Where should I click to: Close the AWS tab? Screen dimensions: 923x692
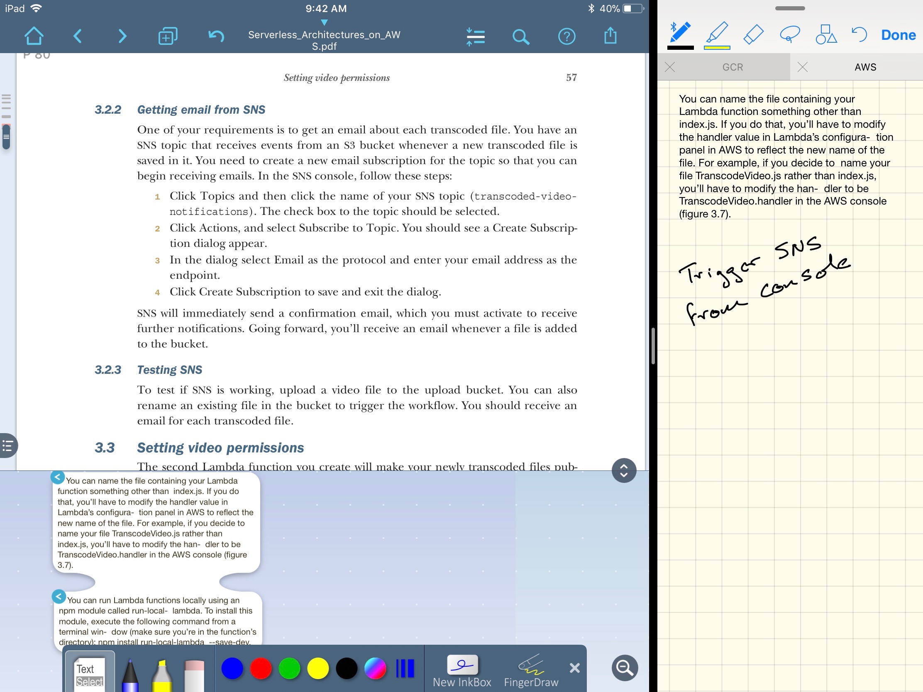[x=802, y=67]
